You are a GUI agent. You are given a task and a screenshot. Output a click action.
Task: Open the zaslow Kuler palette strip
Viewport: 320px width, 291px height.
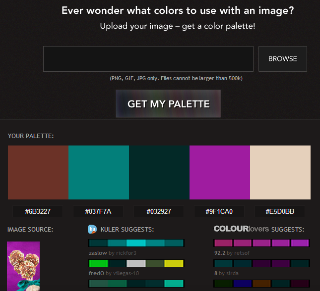tap(136, 243)
